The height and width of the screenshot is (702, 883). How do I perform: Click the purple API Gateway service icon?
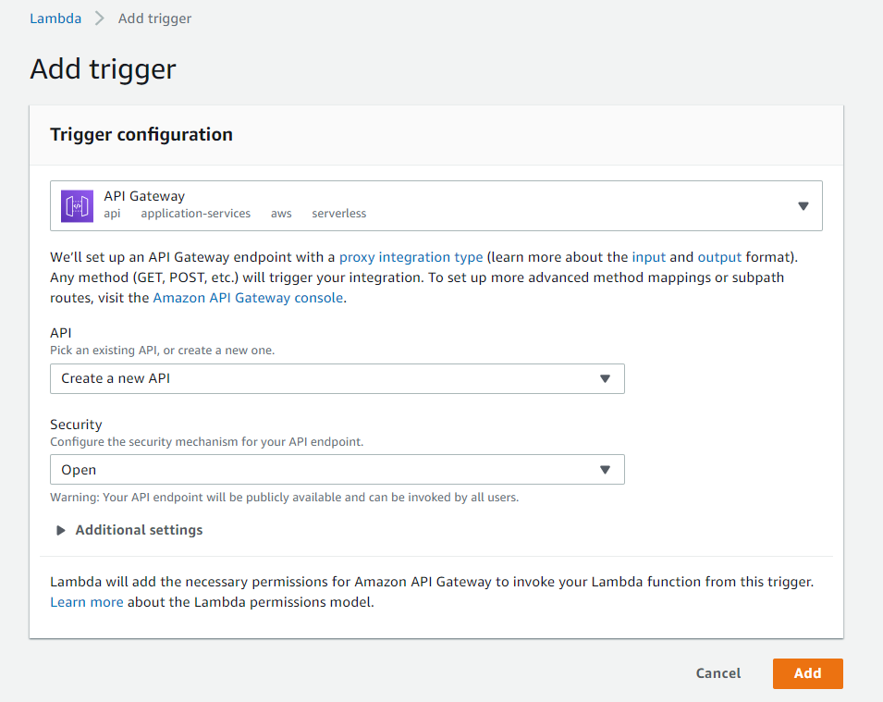tap(77, 206)
